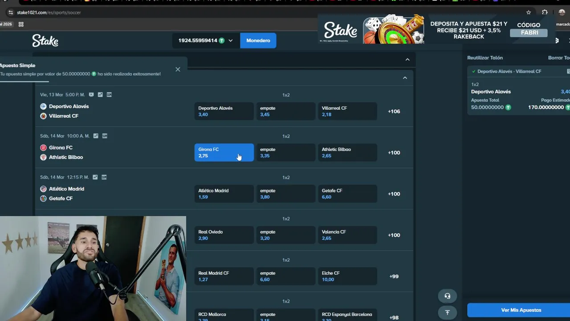Click Reutilizar Talón in bet slip
This screenshot has width=570, height=321.
tap(484, 58)
